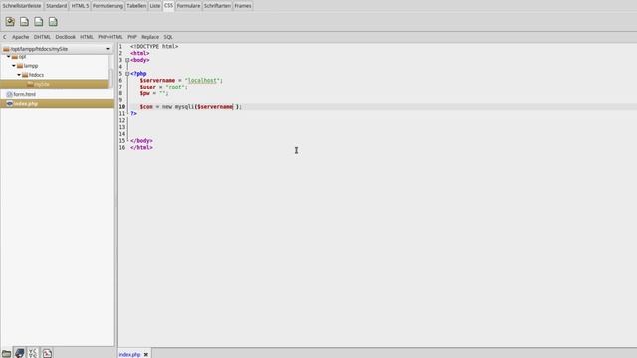Open the Replace snippets menu
This screenshot has height=358, width=637.
point(150,37)
